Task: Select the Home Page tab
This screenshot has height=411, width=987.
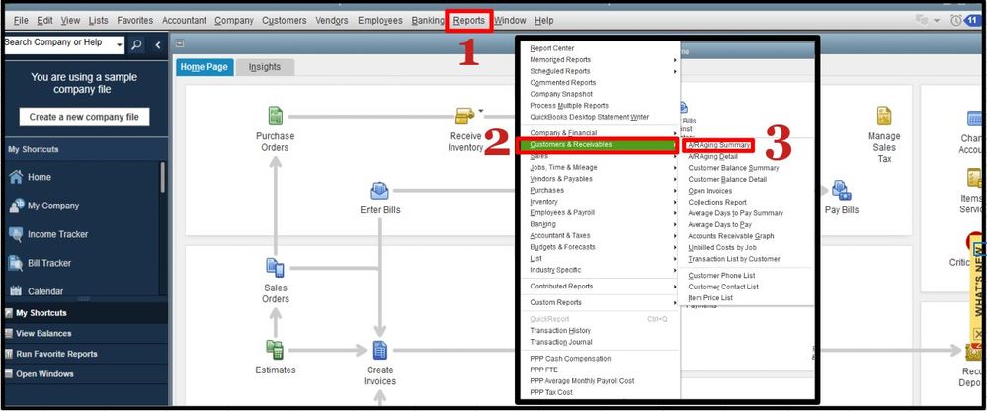Action: click(x=204, y=67)
